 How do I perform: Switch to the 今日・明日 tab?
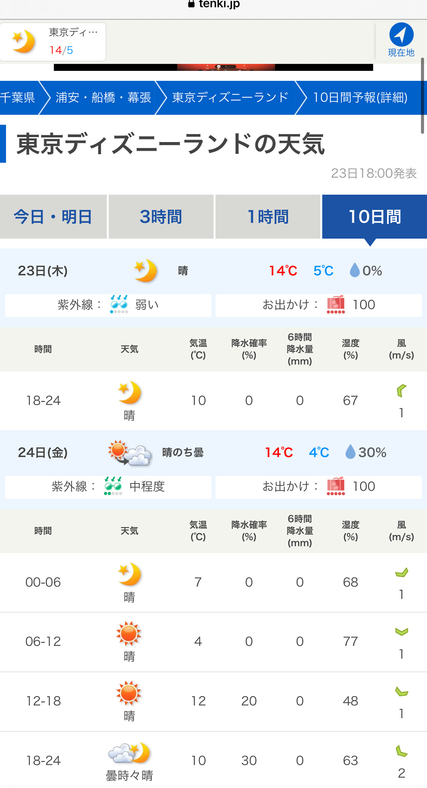[x=53, y=216]
